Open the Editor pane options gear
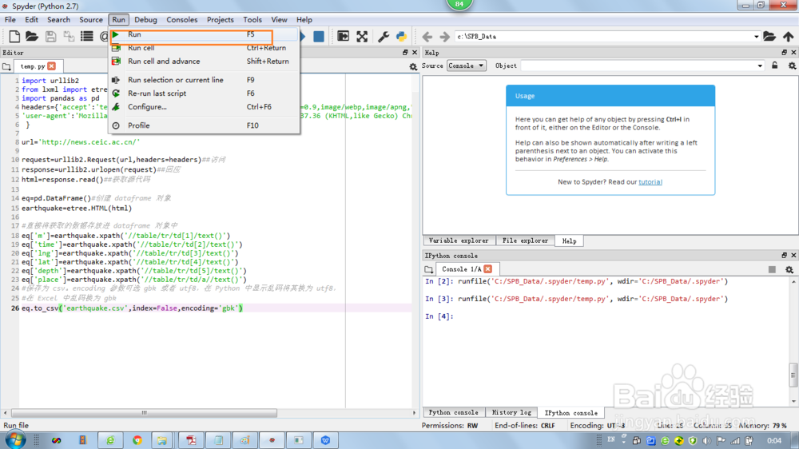Image resolution: width=799 pixels, height=449 pixels. click(413, 67)
